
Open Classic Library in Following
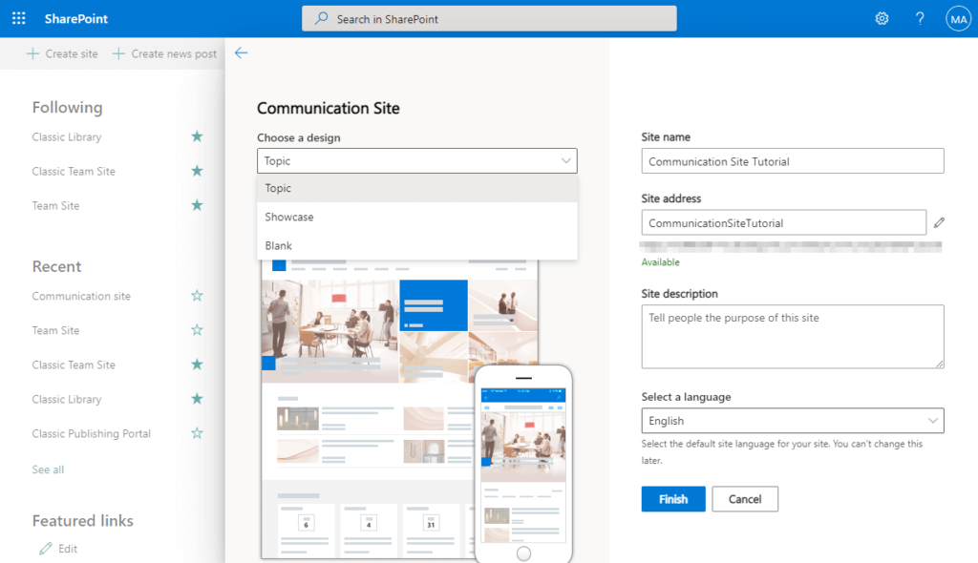click(x=67, y=136)
